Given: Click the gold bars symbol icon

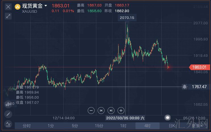Looking at the screenshot, I should [x=18, y=7].
